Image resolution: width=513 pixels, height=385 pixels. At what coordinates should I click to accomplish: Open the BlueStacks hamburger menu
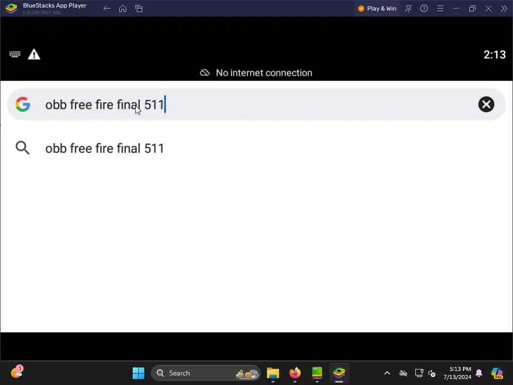click(440, 9)
